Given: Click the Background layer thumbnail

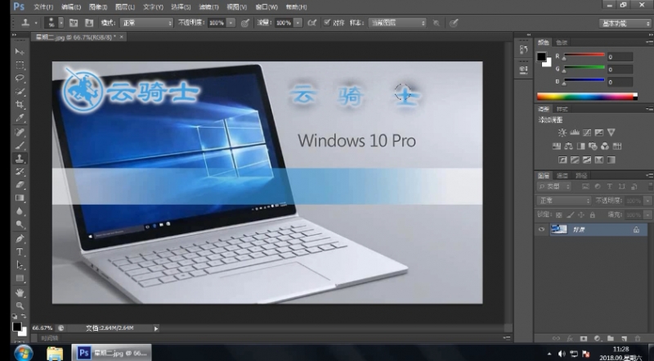Looking at the screenshot, I should pyautogui.click(x=559, y=229).
